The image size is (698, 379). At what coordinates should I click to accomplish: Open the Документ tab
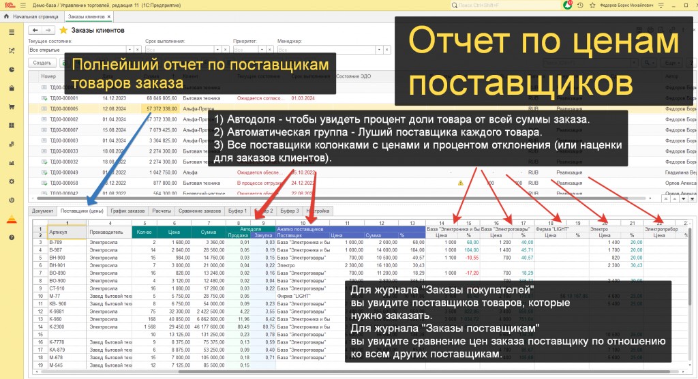(x=42, y=211)
